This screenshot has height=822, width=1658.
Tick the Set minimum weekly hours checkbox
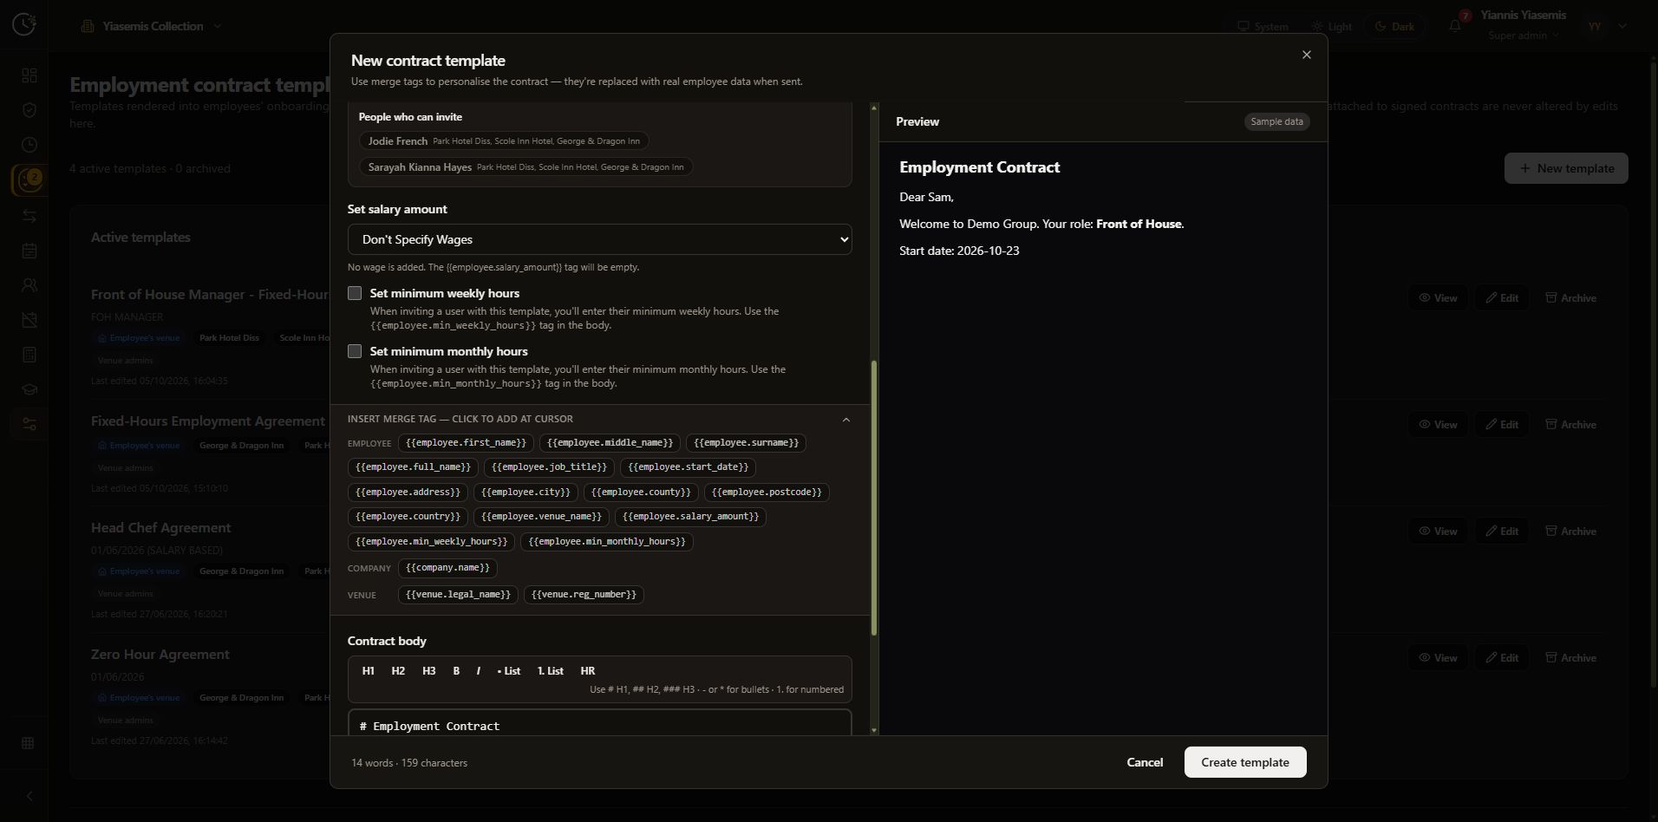click(355, 293)
